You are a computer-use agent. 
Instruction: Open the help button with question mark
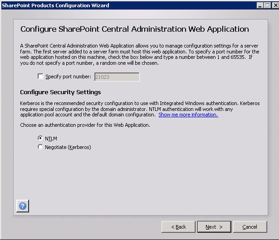(x=23, y=206)
